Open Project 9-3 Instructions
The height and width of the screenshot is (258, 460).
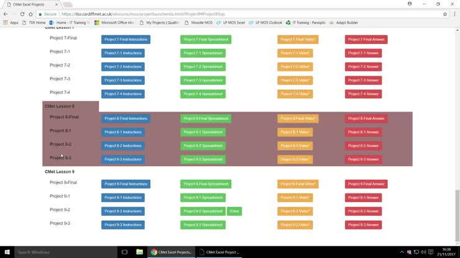coord(123,225)
